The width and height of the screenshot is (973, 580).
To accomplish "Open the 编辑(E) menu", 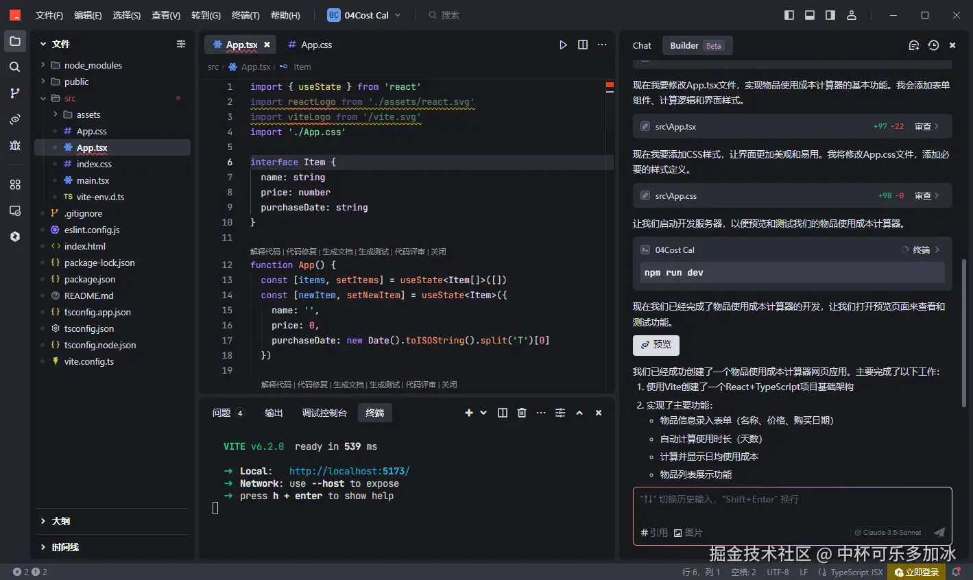I will point(88,15).
